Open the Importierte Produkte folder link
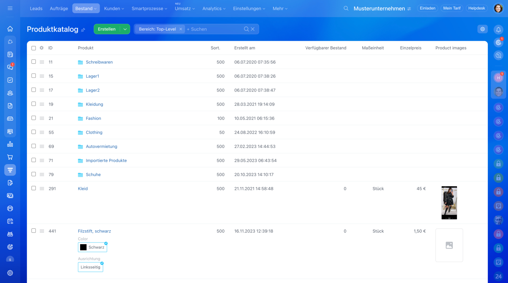The width and height of the screenshot is (508, 283). point(106,161)
